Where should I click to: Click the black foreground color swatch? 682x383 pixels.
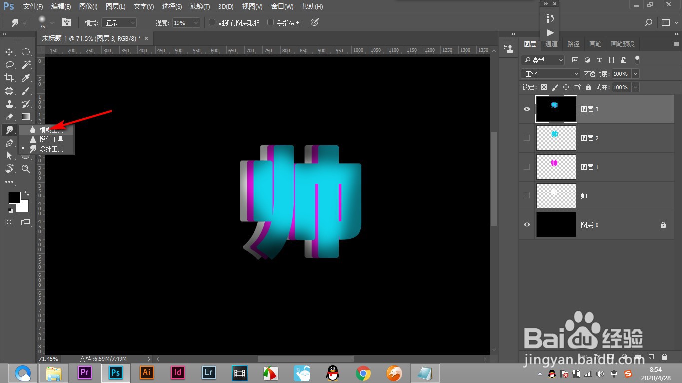pos(14,197)
